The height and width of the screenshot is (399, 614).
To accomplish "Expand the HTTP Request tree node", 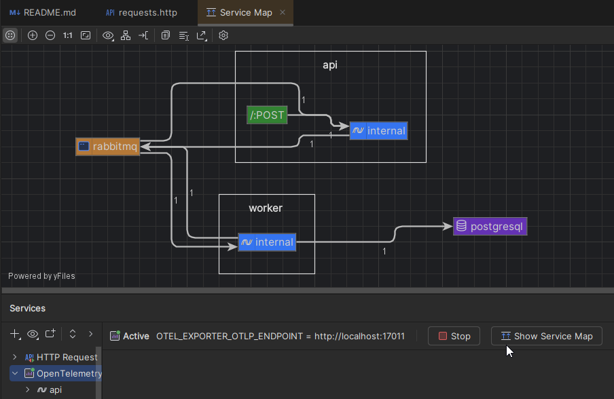I will point(14,357).
